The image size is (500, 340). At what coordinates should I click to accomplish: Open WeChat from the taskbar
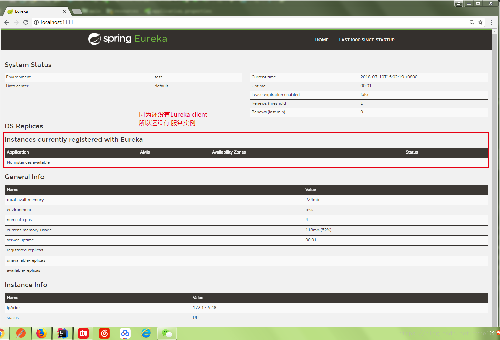[167, 333]
